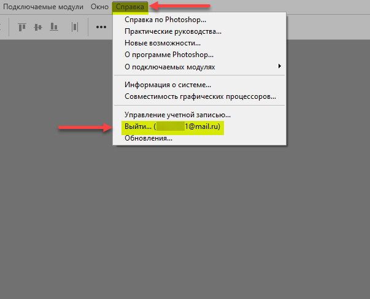The height and width of the screenshot is (299, 370).
Task: Expand О подключаемых модулях submenu
Action: [x=199, y=67]
